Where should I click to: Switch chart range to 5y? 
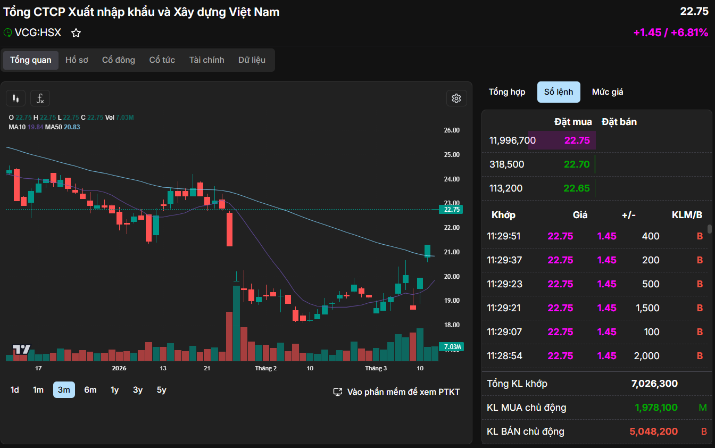coord(162,390)
